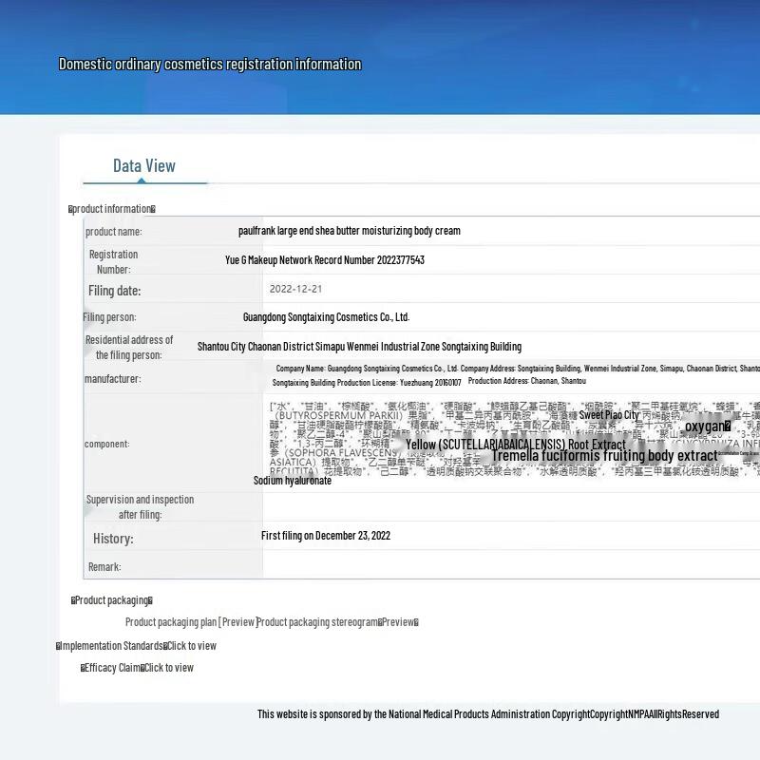Select the Sodium hyaluronate component
Screen dimensions: 760x760
click(293, 481)
